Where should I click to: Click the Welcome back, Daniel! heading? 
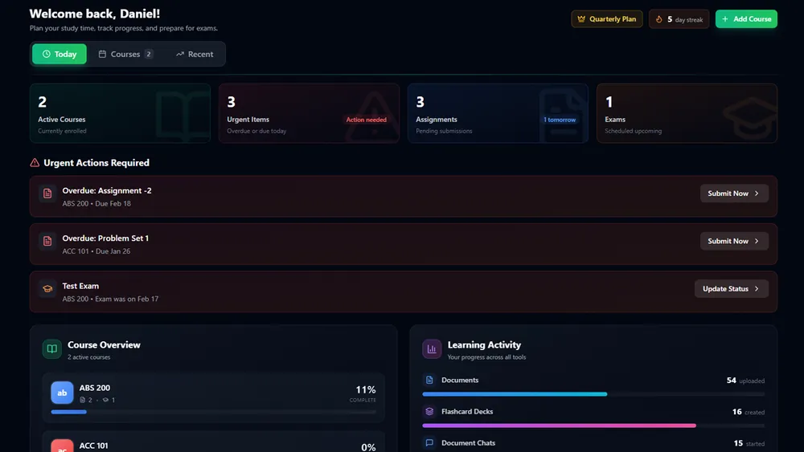pyautogui.click(x=95, y=14)
